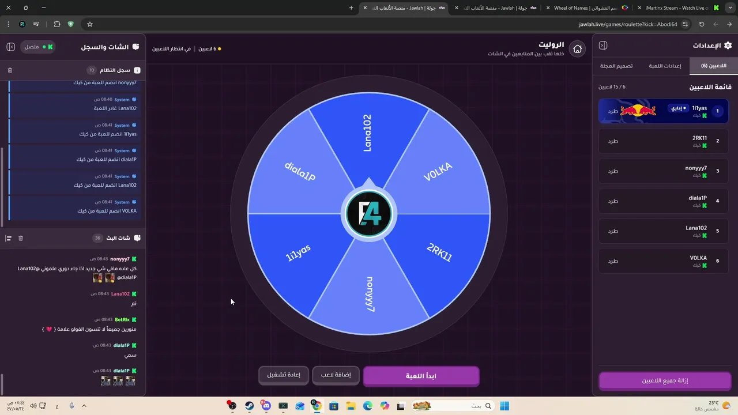Clear stream chat with trash icon
The height and width of the screenshot is (415, 738).
point(21,238)
